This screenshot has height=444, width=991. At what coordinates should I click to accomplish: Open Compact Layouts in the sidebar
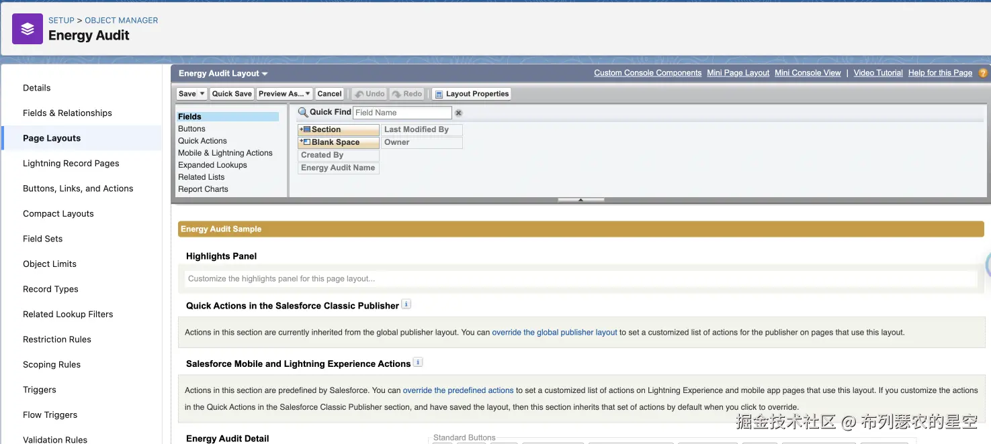pyautogui.click(x=58, y=213)
